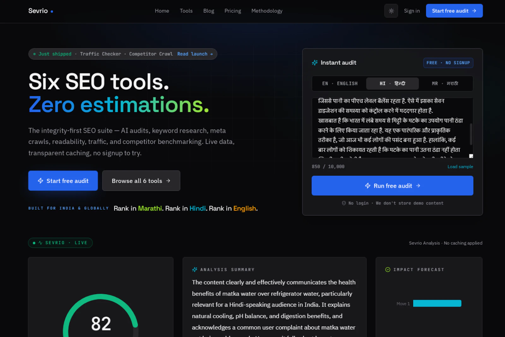
Task: Click the Instant audit sparkle icon
Action: 315,63
